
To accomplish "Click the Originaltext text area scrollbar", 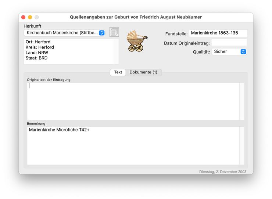I will pyautogui.click(x=241, y=101).
